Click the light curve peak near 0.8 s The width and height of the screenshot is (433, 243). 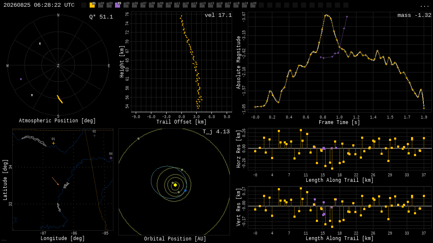coord(327,16)
